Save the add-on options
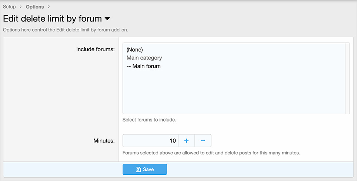357x181 pixels. 145,170
